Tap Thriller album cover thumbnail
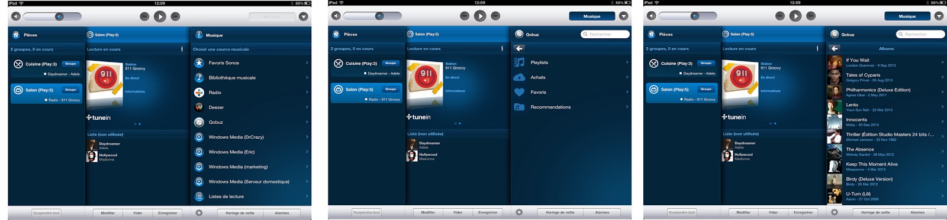947x220 pixels. pos(835,137)
